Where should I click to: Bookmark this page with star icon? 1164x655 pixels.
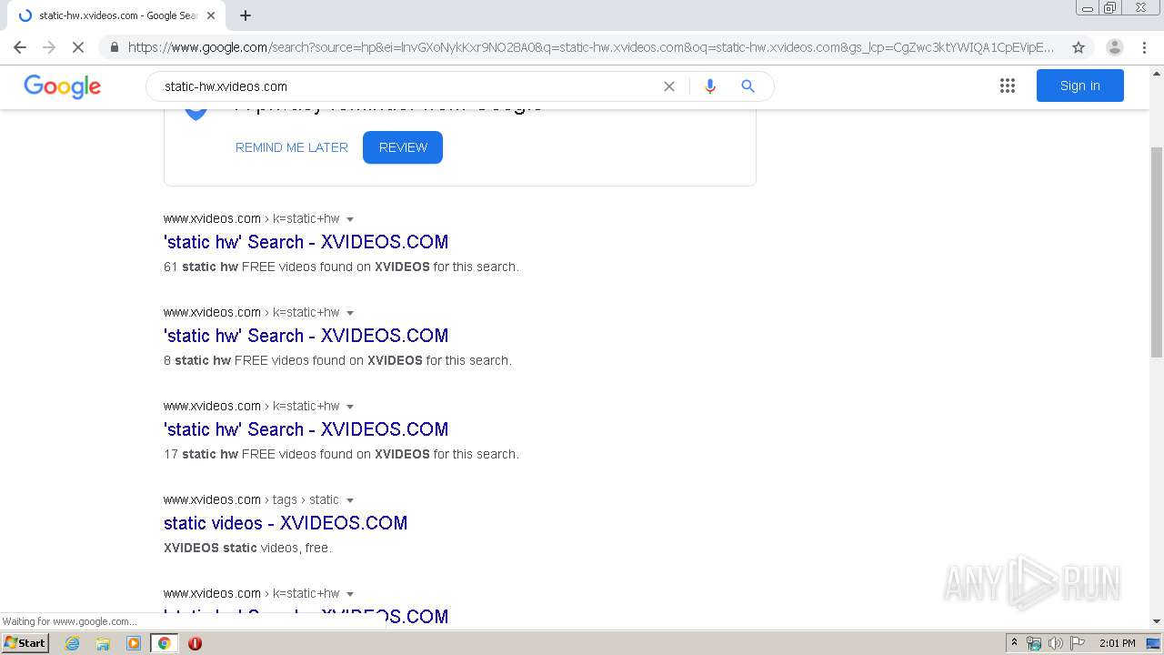click(x=1079, y=47)
